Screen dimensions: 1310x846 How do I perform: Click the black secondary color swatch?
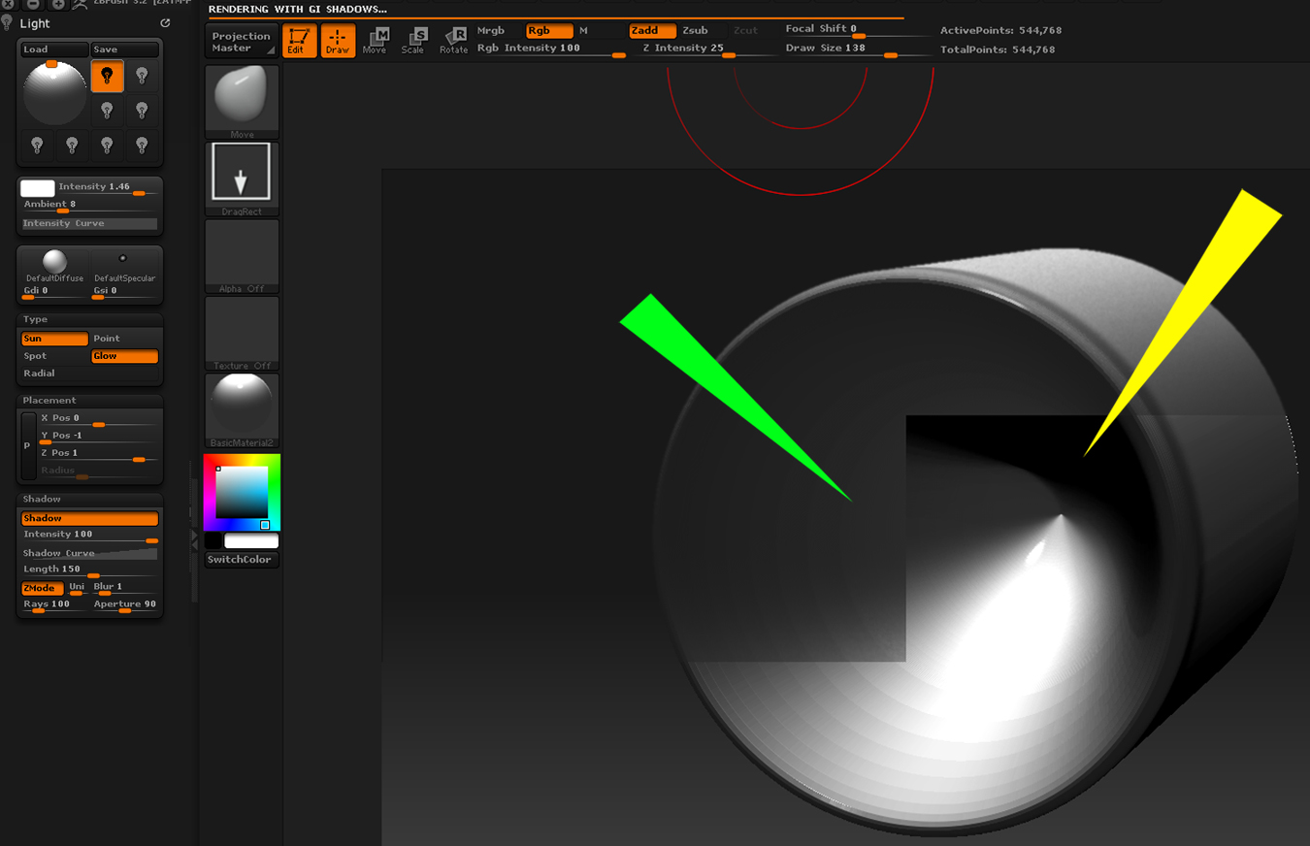click(x=213, y=541)
